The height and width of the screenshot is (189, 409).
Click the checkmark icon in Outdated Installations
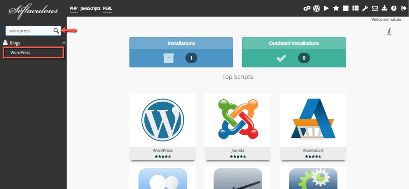pos(281,58)
